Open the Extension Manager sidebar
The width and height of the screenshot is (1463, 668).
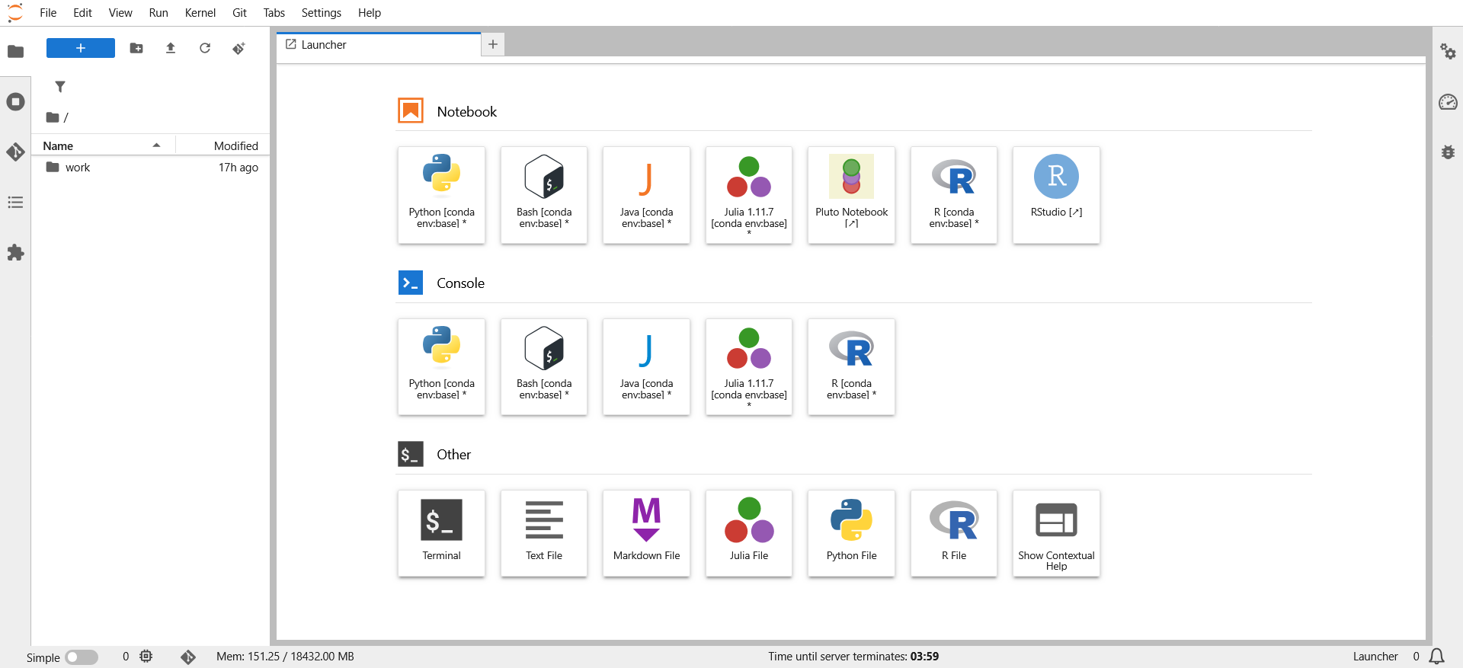(15, 253)
